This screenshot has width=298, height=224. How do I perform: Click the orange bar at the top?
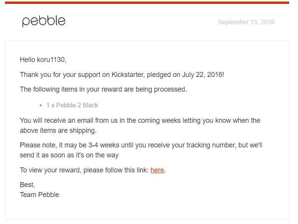pos(147,3)
